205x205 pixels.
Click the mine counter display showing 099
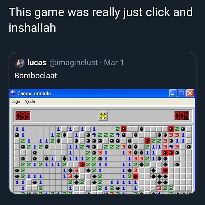click(23, 116)
